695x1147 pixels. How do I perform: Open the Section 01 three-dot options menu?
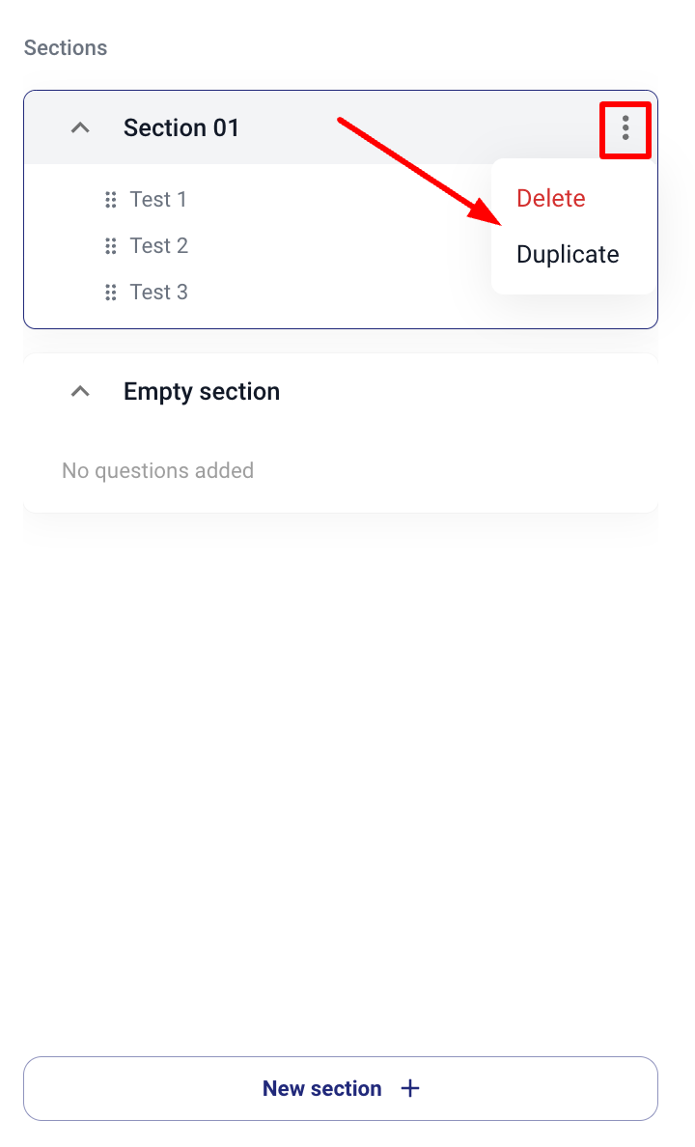(625, 128)
